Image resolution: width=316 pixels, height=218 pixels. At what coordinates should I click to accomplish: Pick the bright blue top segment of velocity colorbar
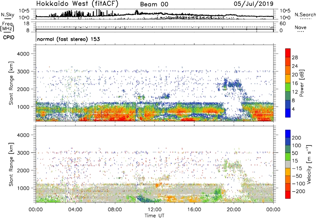click(288, 134)
